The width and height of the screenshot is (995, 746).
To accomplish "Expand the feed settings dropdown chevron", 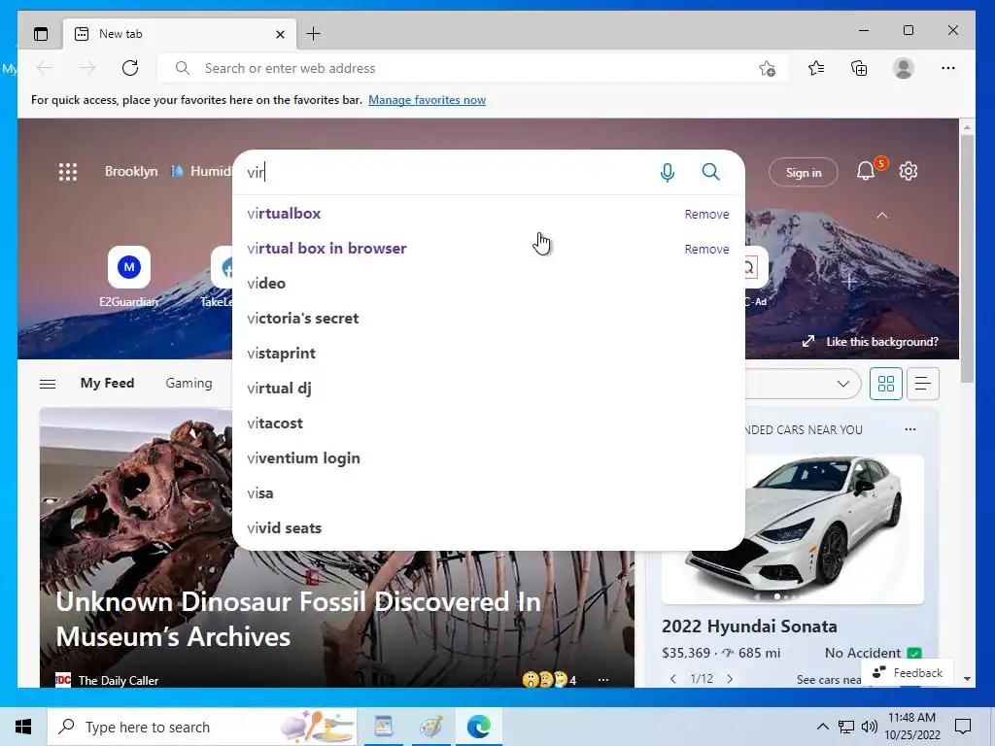I will click(x=842, y=384).
